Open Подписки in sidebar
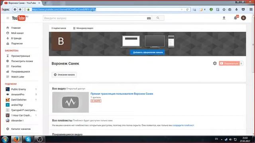This screenshot has height=143, width=255. (17, 43)
